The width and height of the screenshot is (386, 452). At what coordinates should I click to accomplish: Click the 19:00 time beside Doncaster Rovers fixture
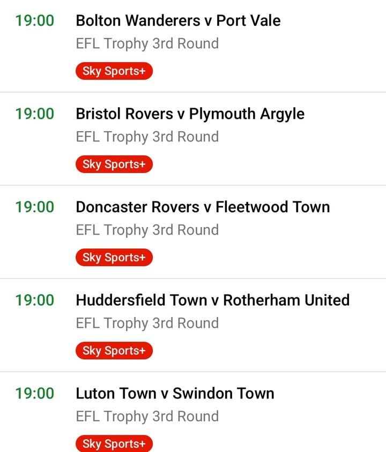pos(35,207)
